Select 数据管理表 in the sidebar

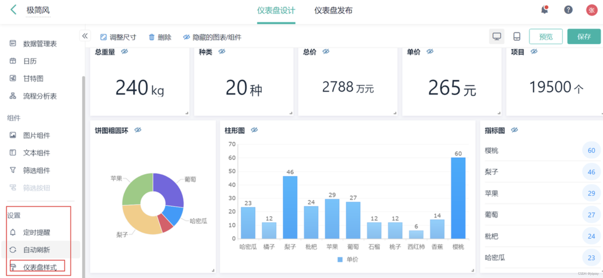(40, 44)
